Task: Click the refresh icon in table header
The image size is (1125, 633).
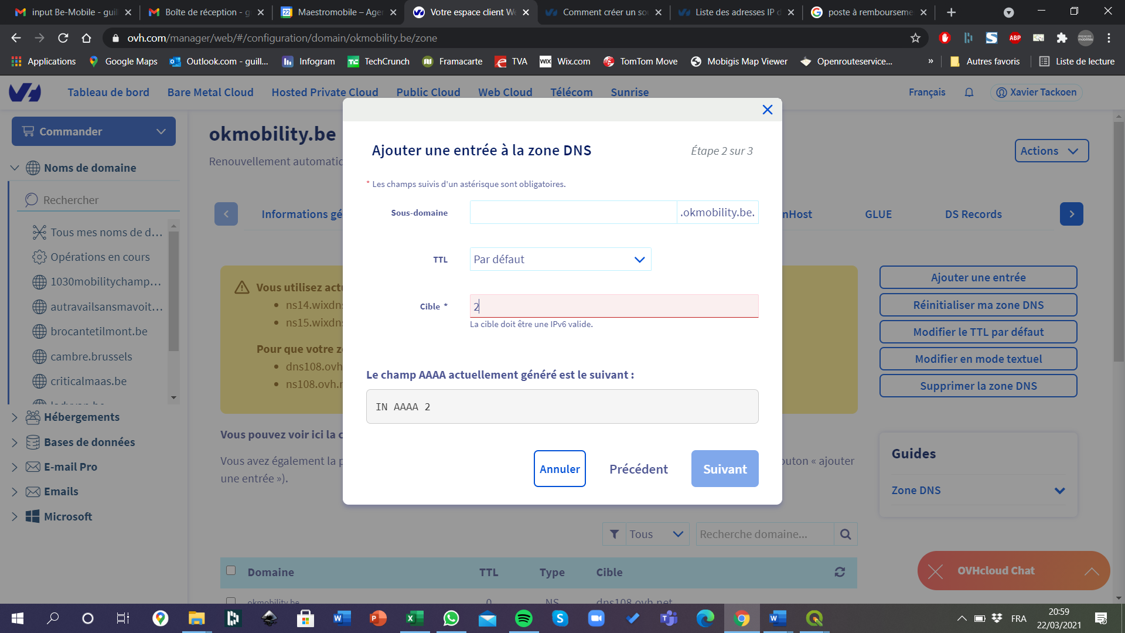Action: [x=840, y=572]
